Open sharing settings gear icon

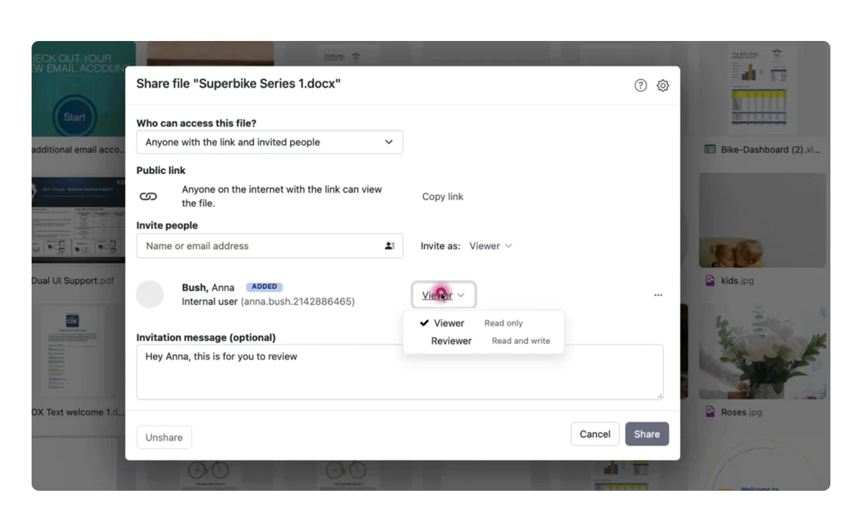tap(663, 86)
